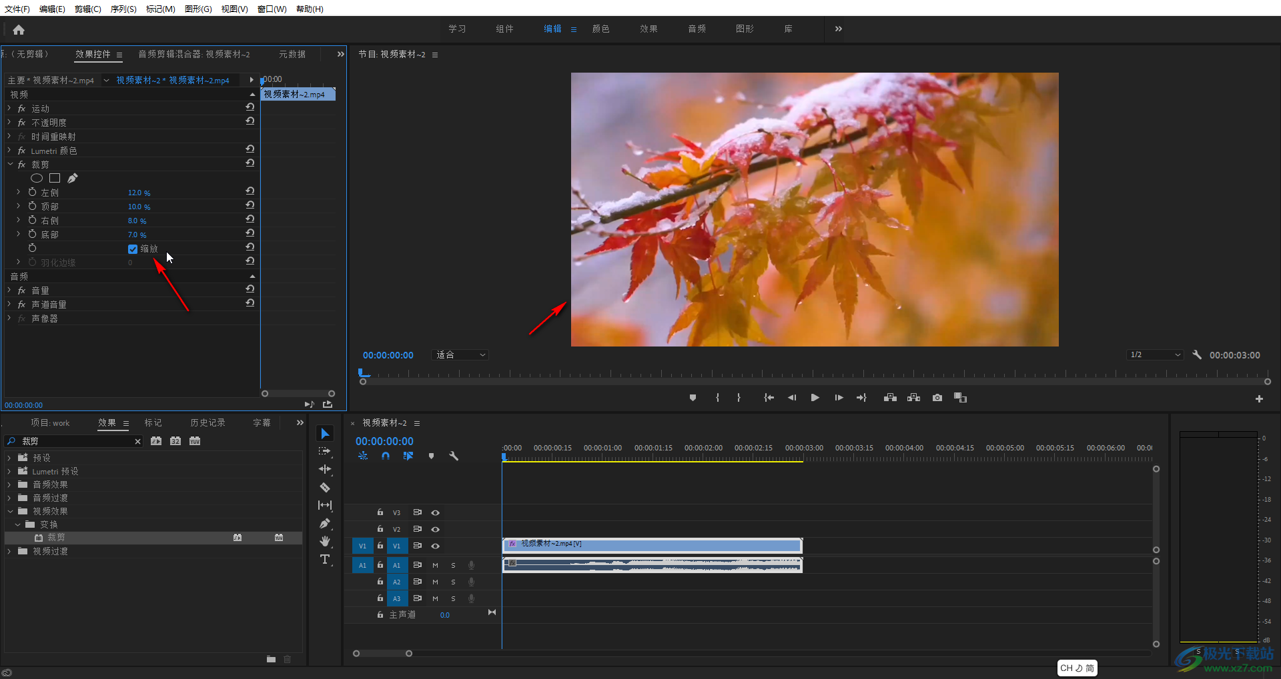Open the 文件(F) menu
1281x679 pixels.
pyautogui.click(x=17, y=9)
